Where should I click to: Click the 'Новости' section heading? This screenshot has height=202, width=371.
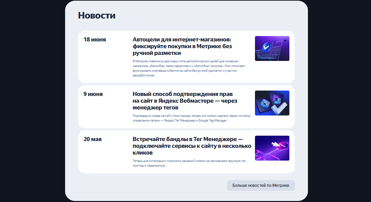coord(97,15)
